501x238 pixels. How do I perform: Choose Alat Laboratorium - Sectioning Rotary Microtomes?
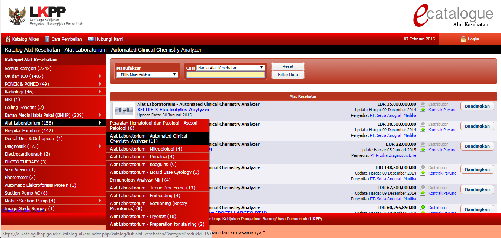pos(158,206)
